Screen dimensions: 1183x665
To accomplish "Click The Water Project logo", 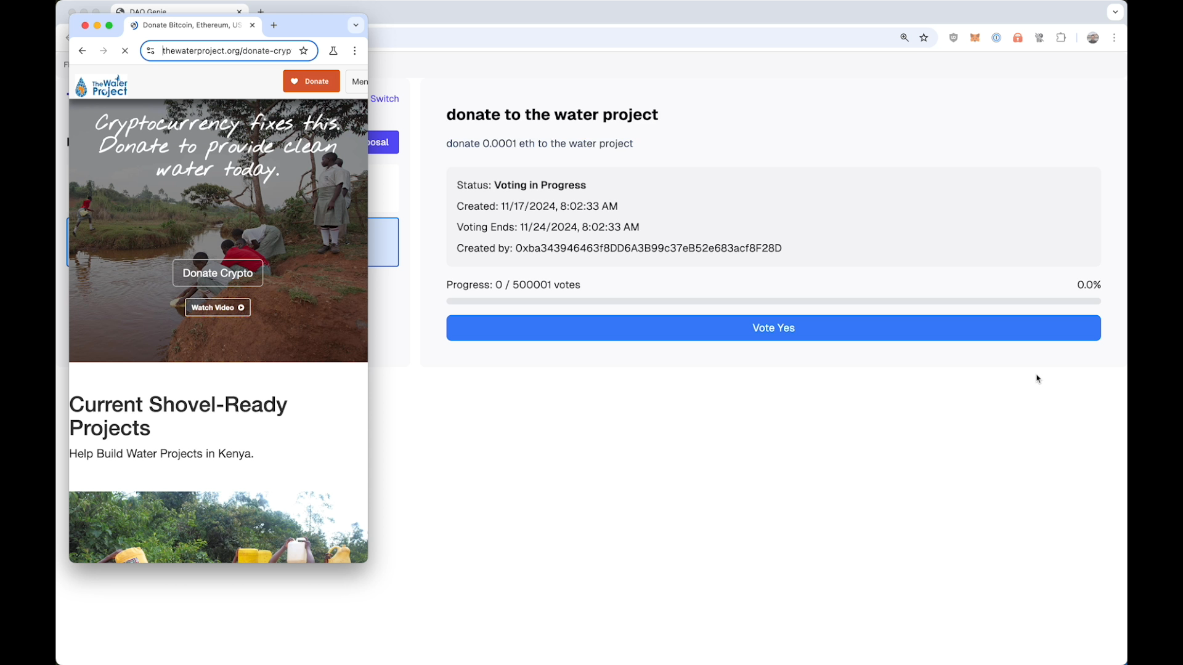I will [x=102, y=86].
